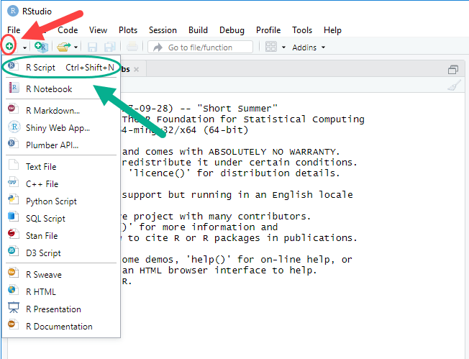Expand the recent files dropdown arrow

(x=76, y=47)
